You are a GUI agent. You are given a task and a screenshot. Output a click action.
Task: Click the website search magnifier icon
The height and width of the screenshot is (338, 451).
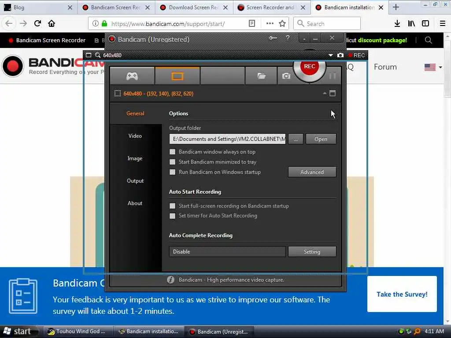428,40
